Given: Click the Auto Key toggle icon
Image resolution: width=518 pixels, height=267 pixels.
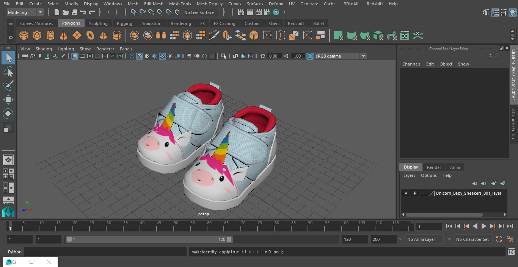Looking at the screenshot, I should click(x=499, y=239).
